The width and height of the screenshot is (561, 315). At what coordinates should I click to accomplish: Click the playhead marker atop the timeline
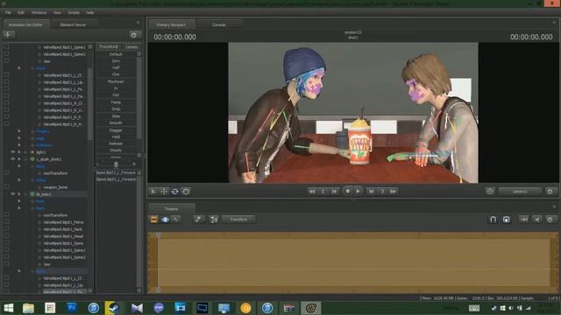coord(158,235)
